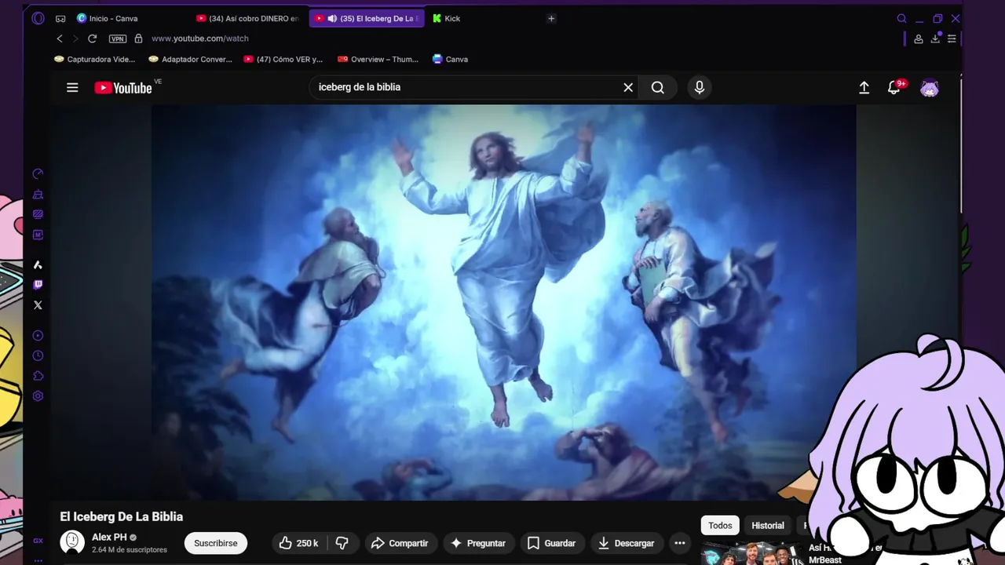
Task: Open the Player sidebar icon
Action: coord(38,336)
